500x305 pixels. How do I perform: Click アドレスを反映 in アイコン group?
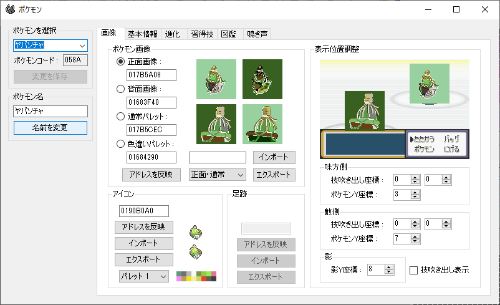click(x=144, y=227)
